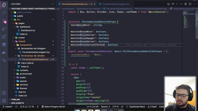Go to previous change arrow icon
Screen dimensions: 198x111
click(173, 4)
